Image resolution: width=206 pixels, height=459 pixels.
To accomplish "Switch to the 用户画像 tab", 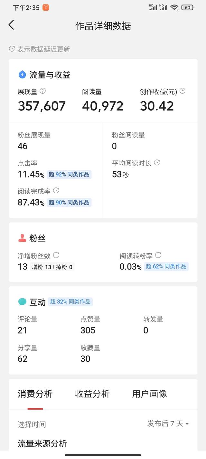I will tap(149, 393).
